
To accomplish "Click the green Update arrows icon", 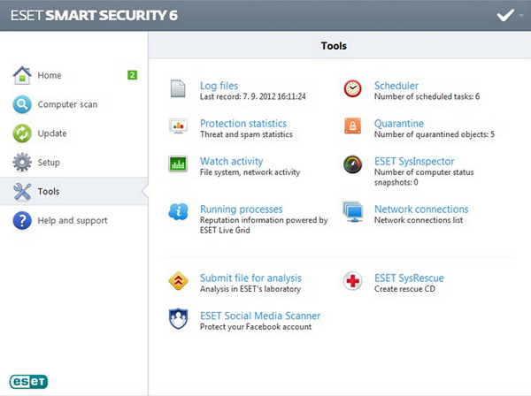I will [22, 133].
